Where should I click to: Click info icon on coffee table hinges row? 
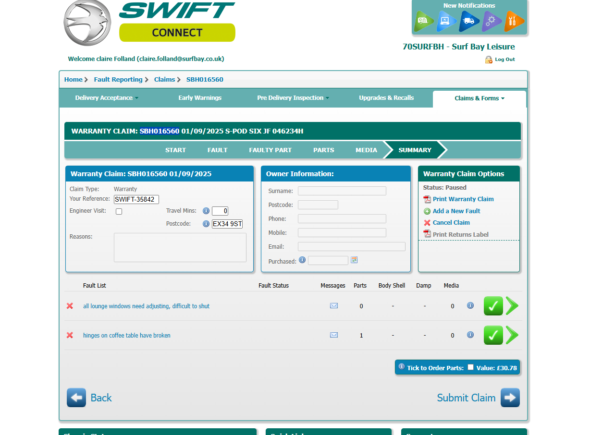[x=470, y=335]
